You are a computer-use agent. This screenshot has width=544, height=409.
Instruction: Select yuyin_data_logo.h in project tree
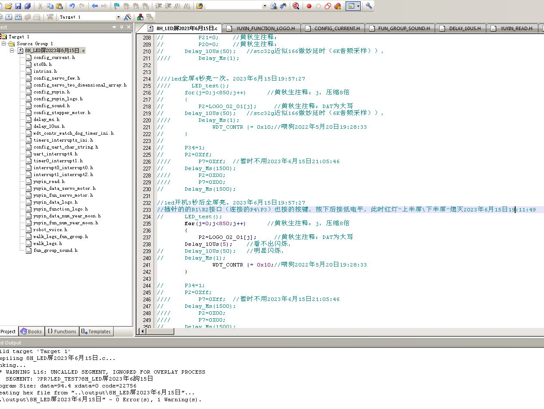point(56,202)
